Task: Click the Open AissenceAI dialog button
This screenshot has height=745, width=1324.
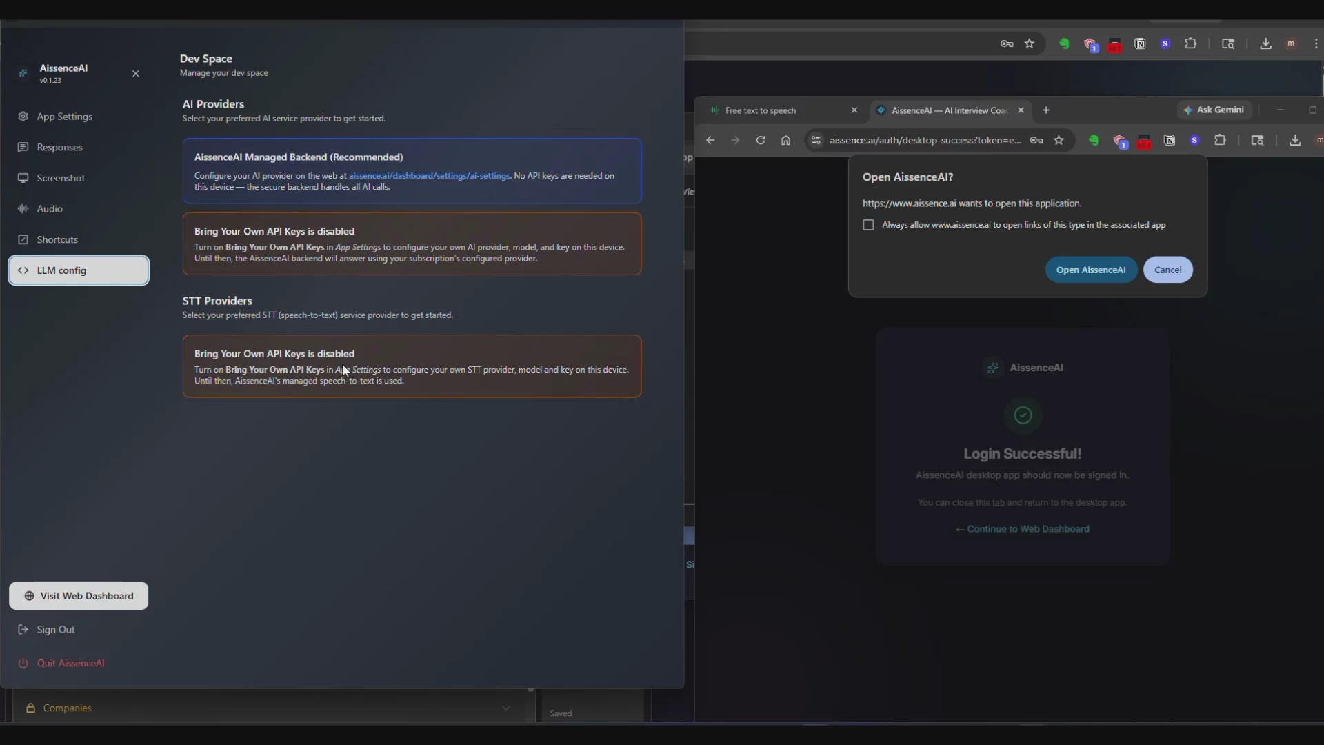Action: [1091, 270]
